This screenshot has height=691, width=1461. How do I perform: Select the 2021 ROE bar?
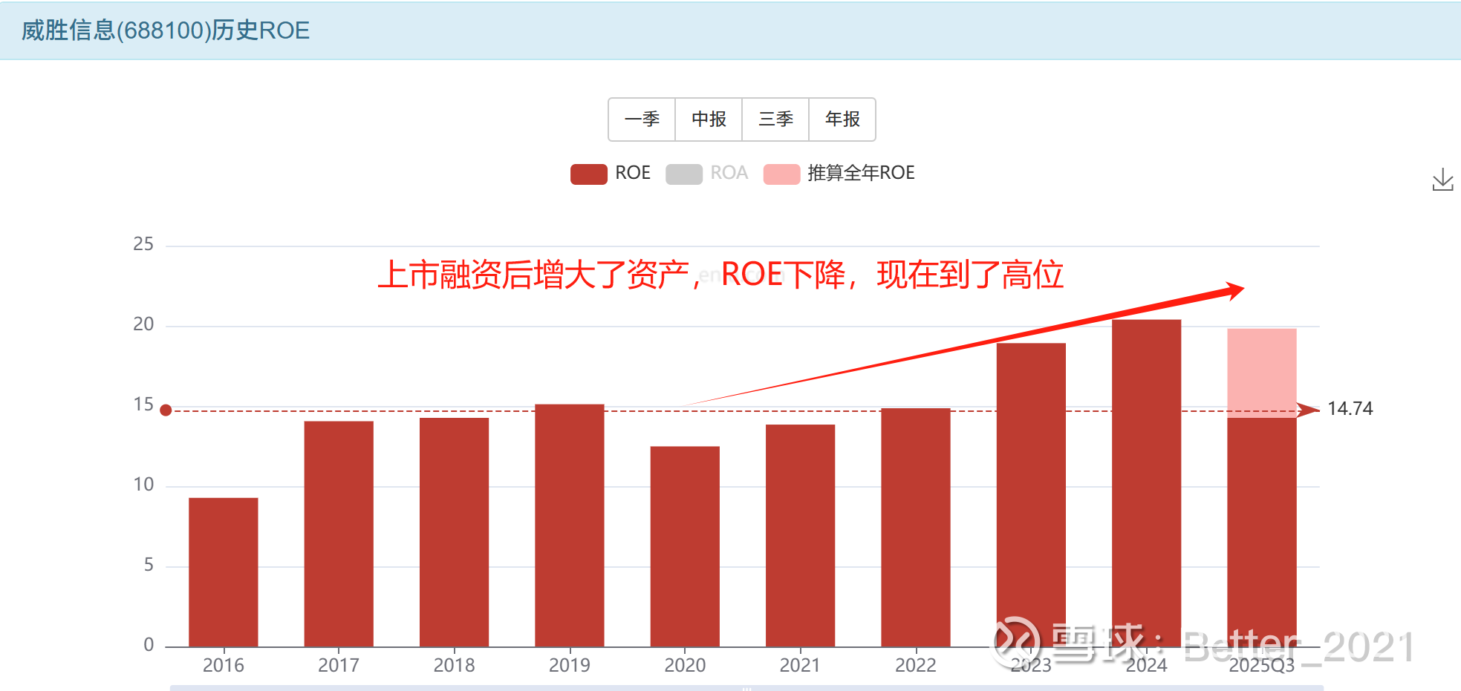(x=800, y=536)
